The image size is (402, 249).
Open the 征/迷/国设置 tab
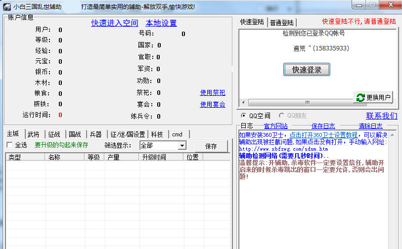coord(128,134)
